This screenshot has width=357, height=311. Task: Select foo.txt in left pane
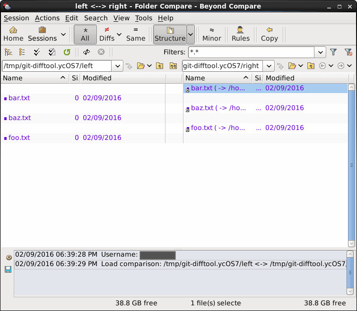click(x=83, y=138)
